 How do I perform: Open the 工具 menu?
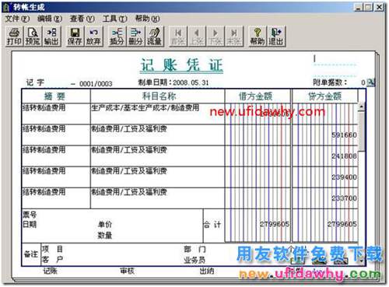tap(114, 19)
